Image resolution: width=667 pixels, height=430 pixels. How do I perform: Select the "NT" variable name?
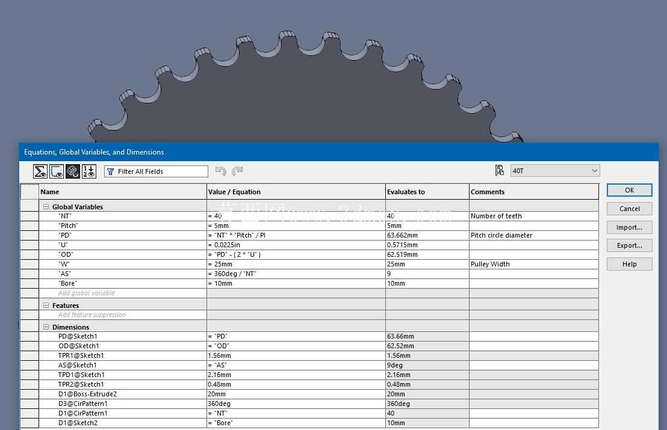pos(64,216)
